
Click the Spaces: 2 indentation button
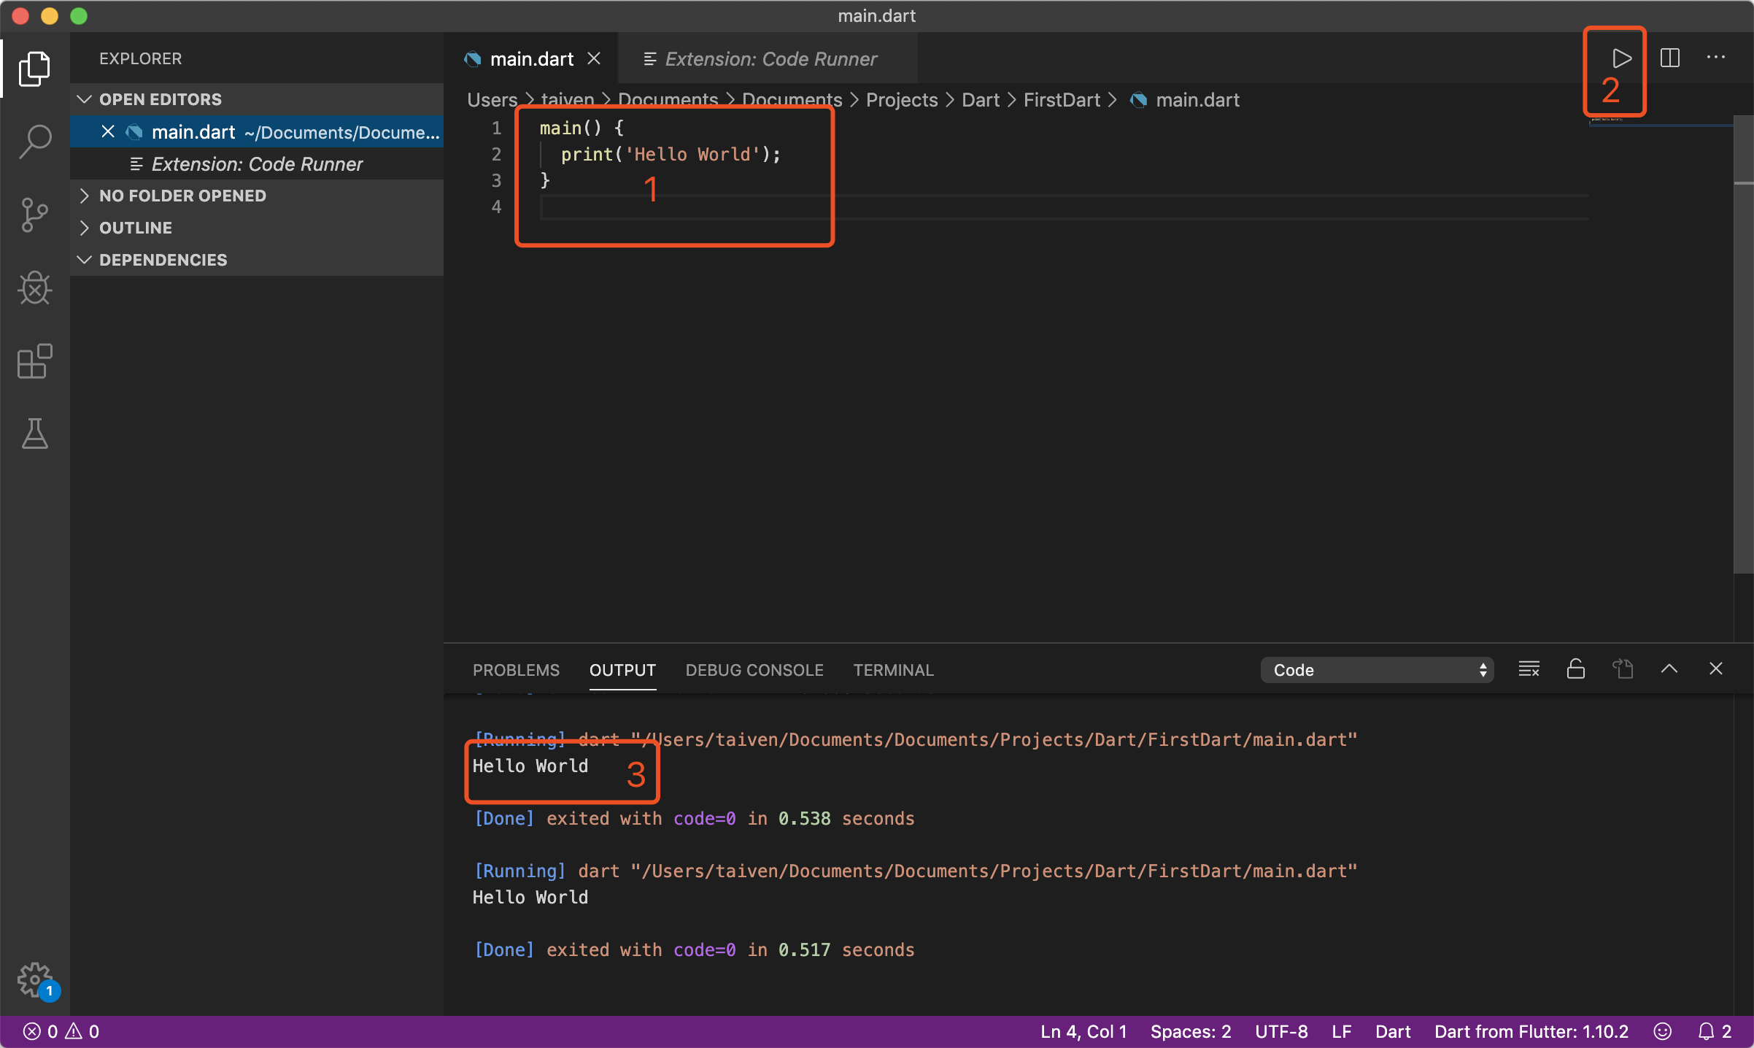[1190, 1031]
